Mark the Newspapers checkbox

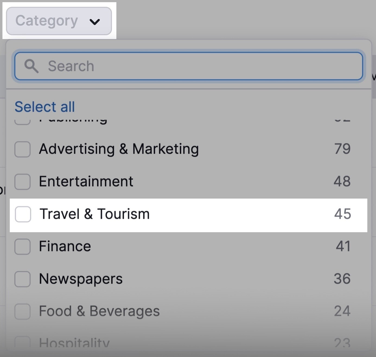23,279
